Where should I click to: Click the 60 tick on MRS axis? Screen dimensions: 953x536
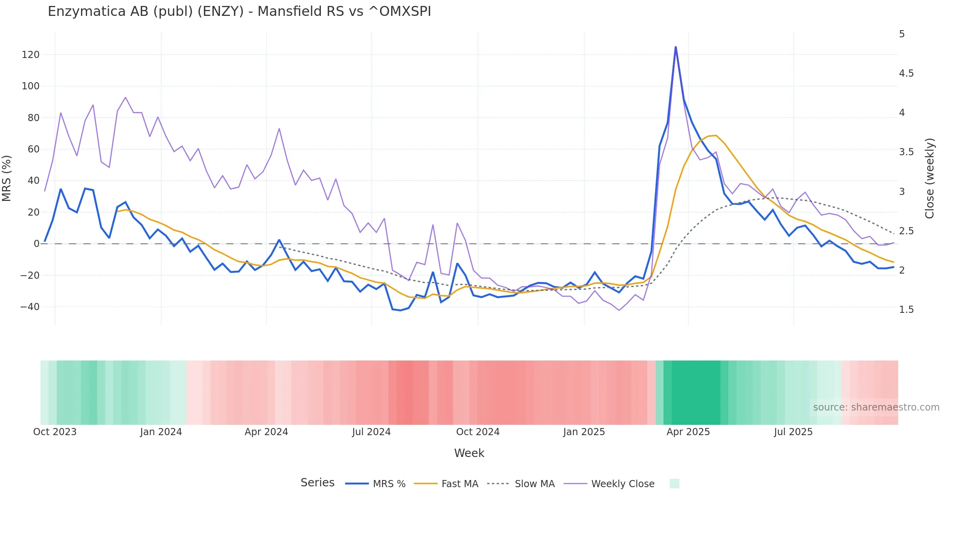pyautogui.click(x=33, y=149)
